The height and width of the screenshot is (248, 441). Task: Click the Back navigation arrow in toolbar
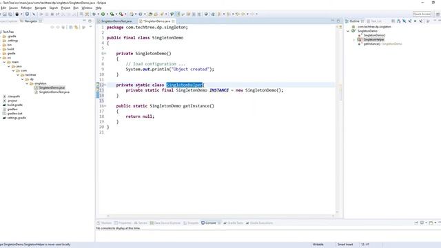click(243, 14)
